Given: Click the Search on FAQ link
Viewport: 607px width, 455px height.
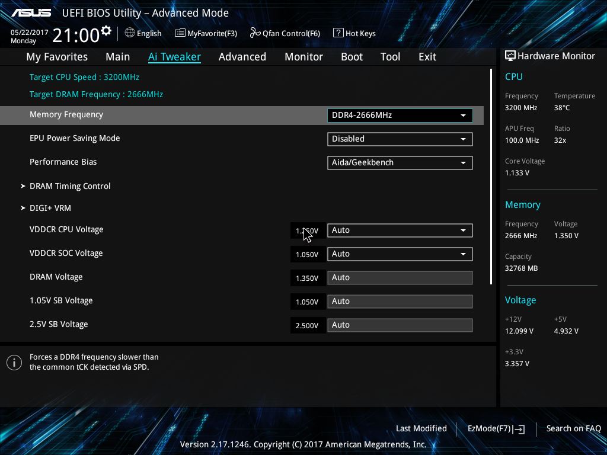Looking at the screenshot, I should (573, 428).
